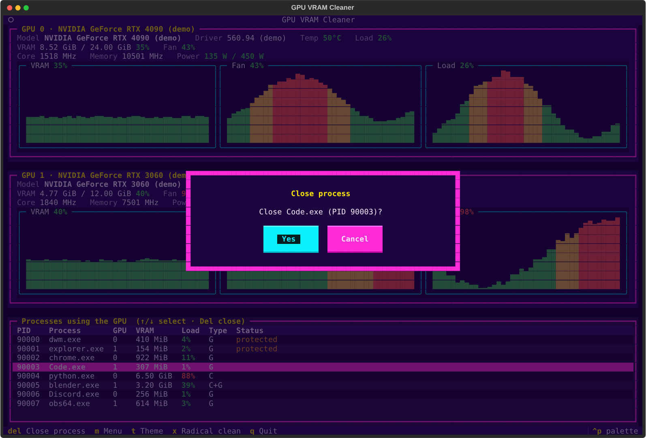Click the Status column header
Viewport: 646px width, 438px height.
click(250, 331)
